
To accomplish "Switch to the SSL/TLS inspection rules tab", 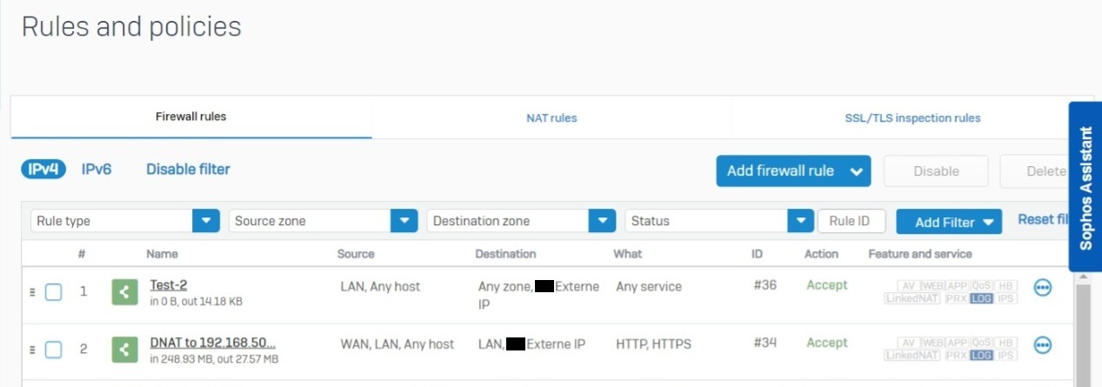I will coord(912,118).
